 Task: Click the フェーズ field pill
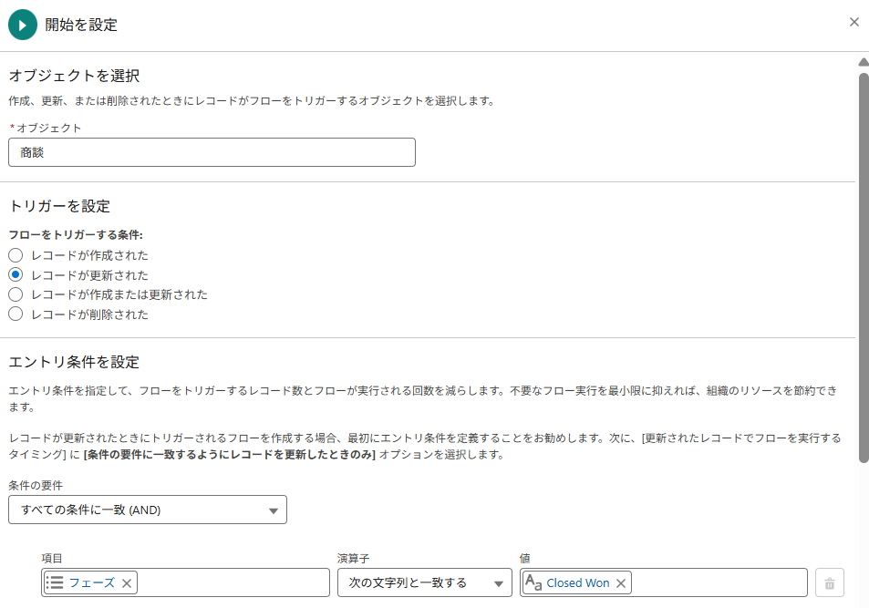click(x=91, y=583)
